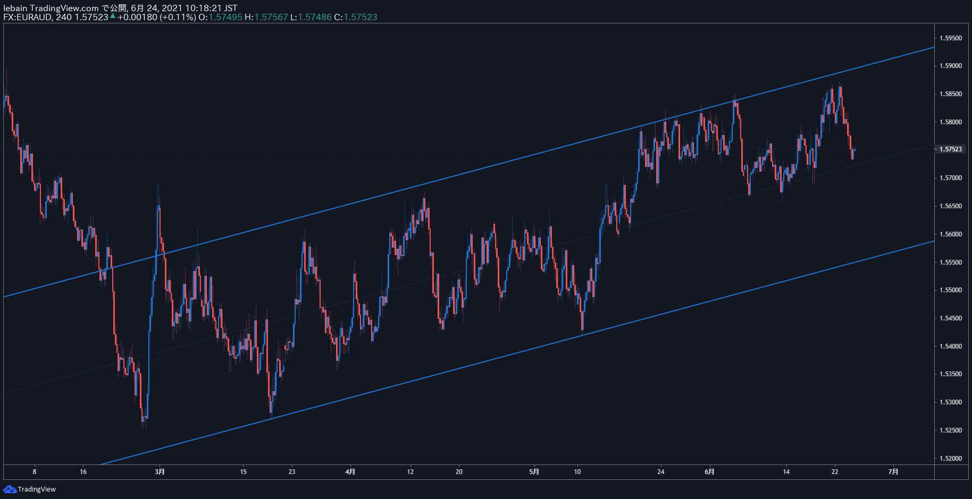The image size is (972, 499).
Task: Click time axis label 16
Action: [83, 471]
